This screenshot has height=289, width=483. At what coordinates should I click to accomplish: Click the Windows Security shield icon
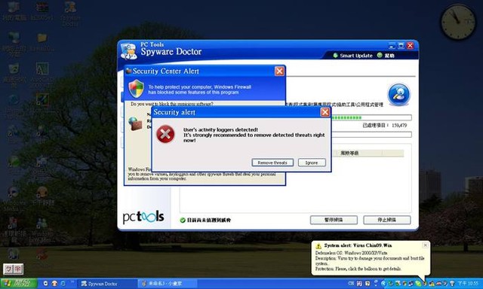(136, 89)
